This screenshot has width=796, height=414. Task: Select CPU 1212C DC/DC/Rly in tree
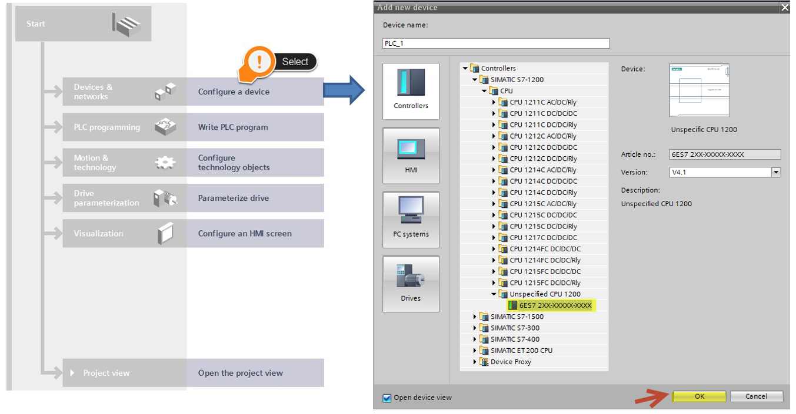(543, 159)
